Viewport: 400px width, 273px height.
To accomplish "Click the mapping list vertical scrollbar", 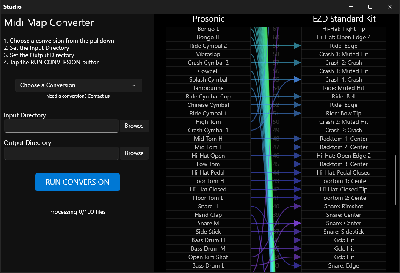I will pyautogui.click(x=396, y=173).
